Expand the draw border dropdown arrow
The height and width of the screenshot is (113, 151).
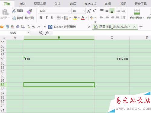(x=70, y=18)
